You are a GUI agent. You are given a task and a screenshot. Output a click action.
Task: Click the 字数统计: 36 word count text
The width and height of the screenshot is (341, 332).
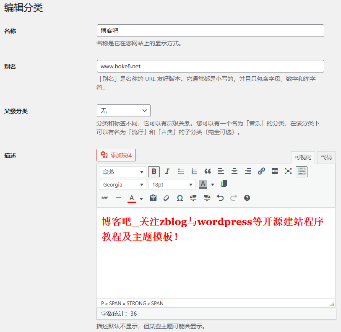tap(119, 314)
